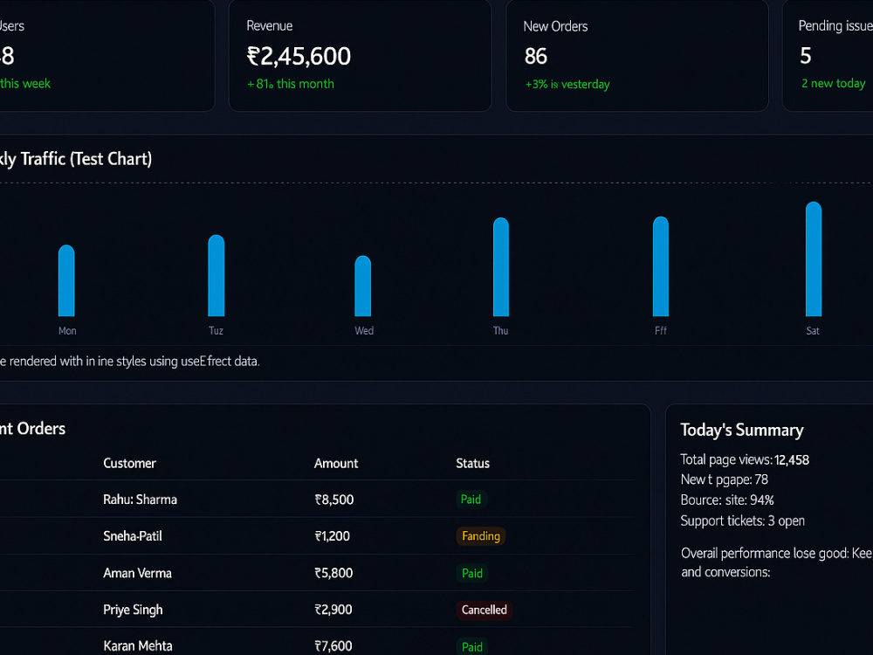Select the Wed traffic bar
Screen dimensions: 873x655
[x=362, y=286]
